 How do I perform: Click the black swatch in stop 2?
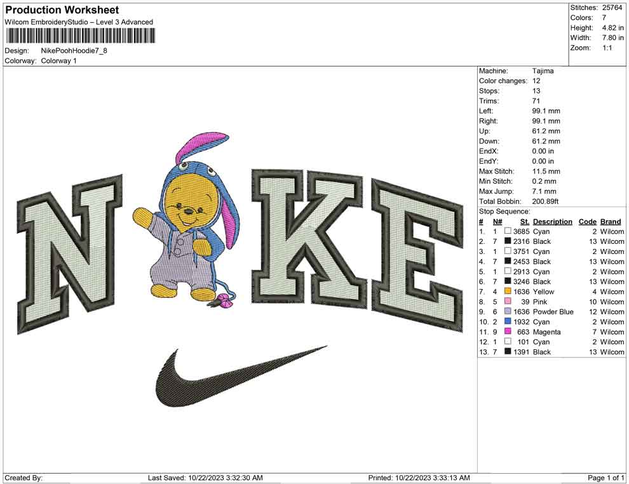tap(508, 241)
